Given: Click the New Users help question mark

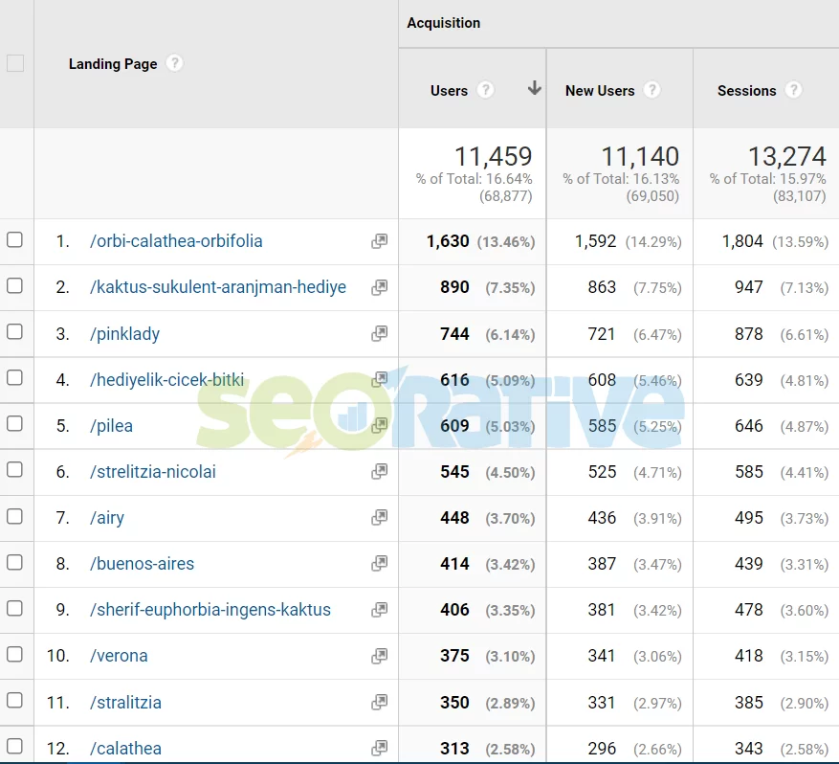Looking at the screenshot, I should click(x=651, y=90).
